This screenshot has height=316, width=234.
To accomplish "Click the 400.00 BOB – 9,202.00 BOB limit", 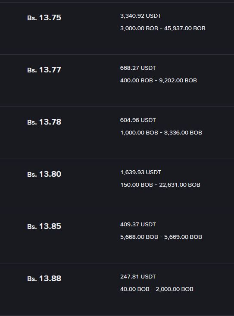I will (x=159, y=81).
